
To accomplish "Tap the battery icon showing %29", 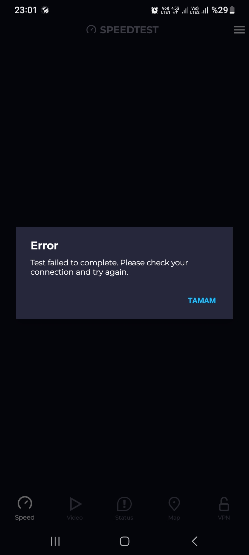I will coord(232,10).
